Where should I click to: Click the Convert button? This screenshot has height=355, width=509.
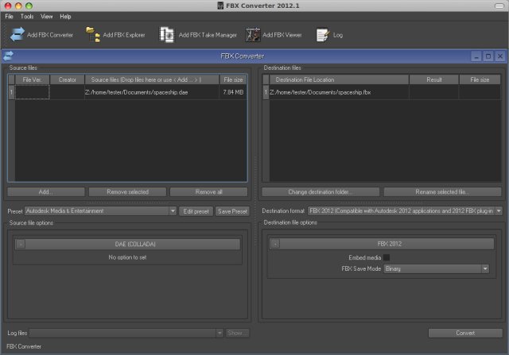[465, 333]
